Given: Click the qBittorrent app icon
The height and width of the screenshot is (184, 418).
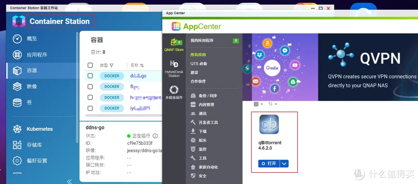Looking at the screenshot, I should tap(269, 124).
